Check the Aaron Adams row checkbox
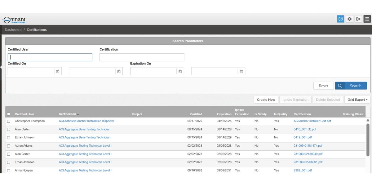Screen dimensions: 372x186 tap(9, 146)
